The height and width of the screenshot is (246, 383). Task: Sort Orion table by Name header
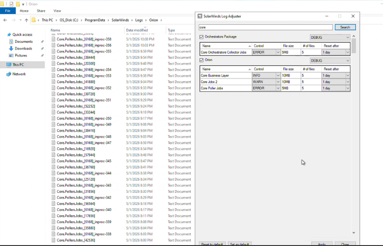click(226, 69)
